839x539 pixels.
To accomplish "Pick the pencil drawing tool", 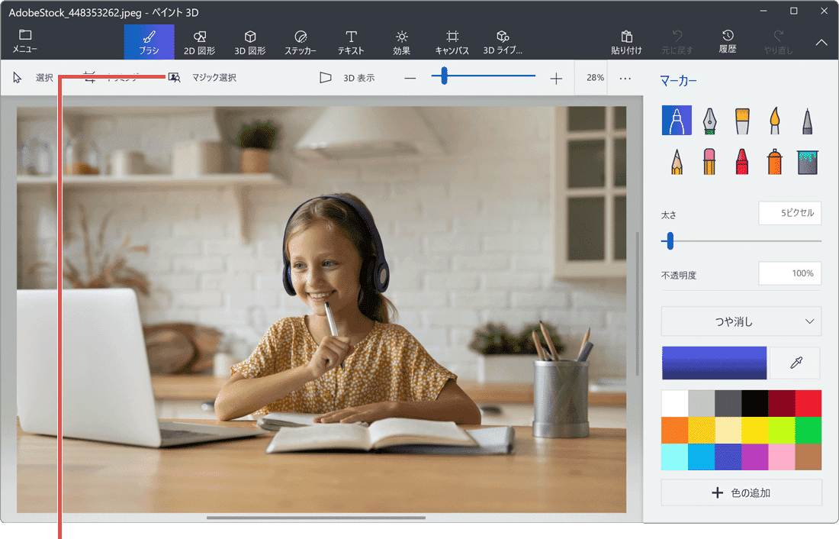I will [x=677, y=161].
